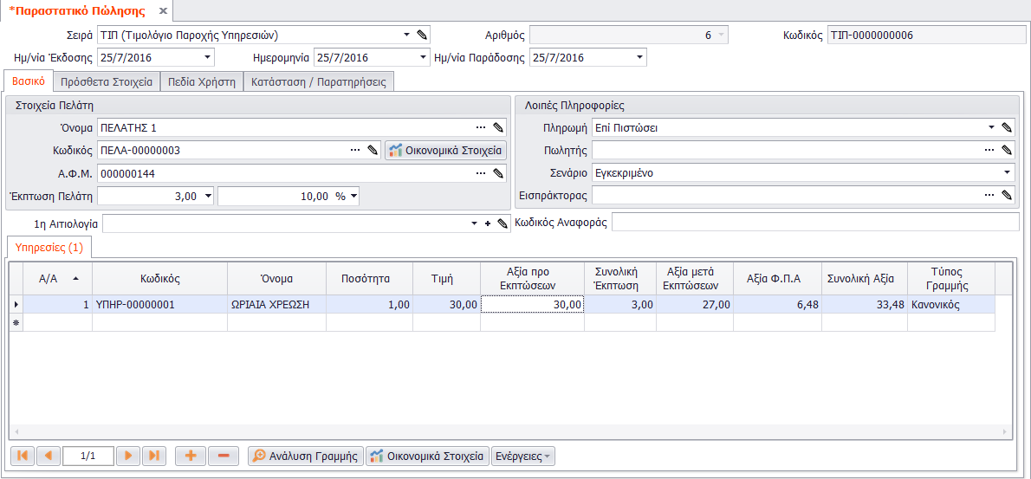Edit 1η Αιτιολογία with pencil icon
This screenshot has width=1031, height=479.
coord(503,224)
